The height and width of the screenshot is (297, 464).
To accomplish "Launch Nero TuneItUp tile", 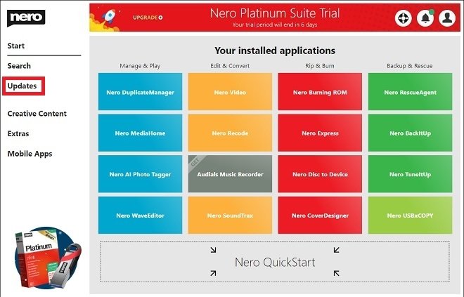I will click(410, 173).
